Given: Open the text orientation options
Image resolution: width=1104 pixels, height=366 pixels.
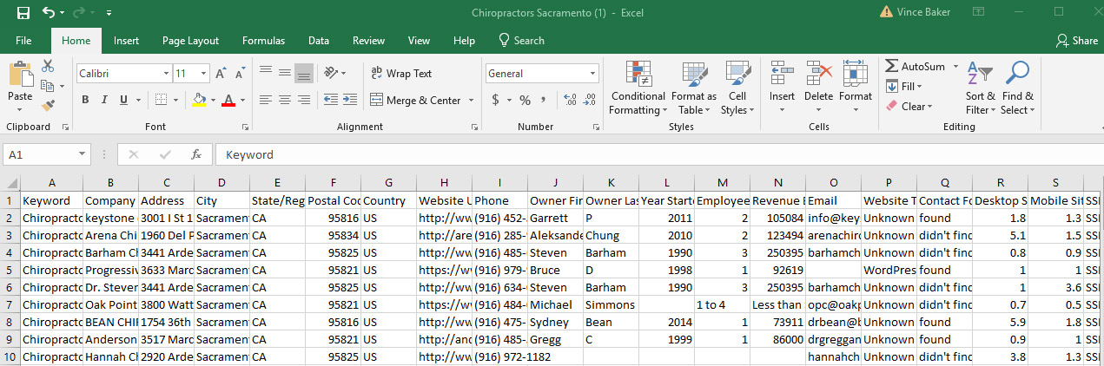Looking at the screenshot, I should 335,73.
